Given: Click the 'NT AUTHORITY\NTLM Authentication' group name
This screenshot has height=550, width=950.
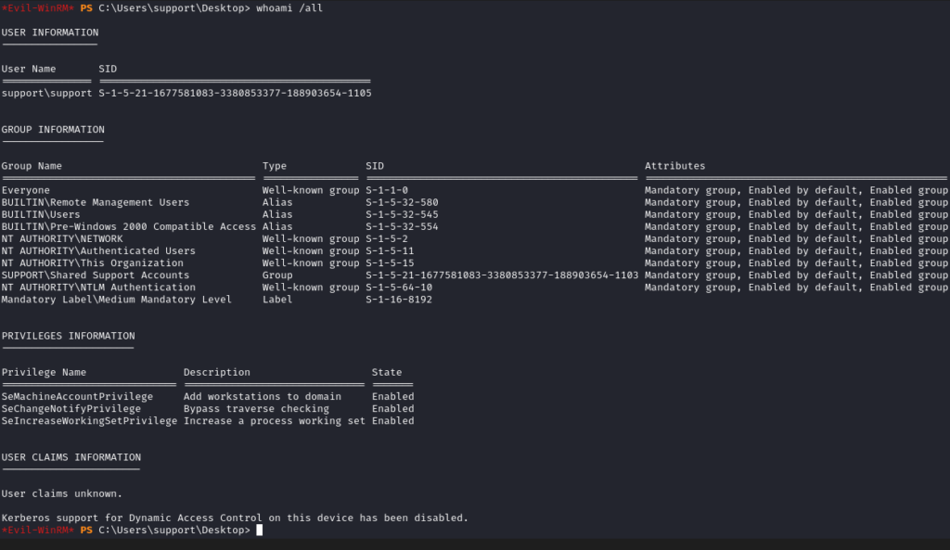Looking at the screenshot, I should tap(98, 288).
